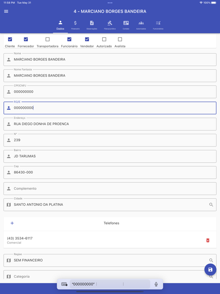
Task: Select the "000000000" keyboard suggestion
Action: pos(83,284)
